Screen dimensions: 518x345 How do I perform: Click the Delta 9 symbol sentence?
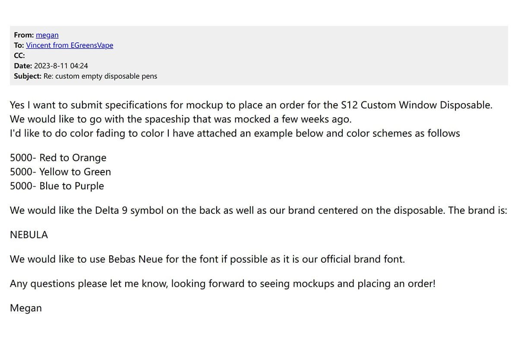[258, 210]
